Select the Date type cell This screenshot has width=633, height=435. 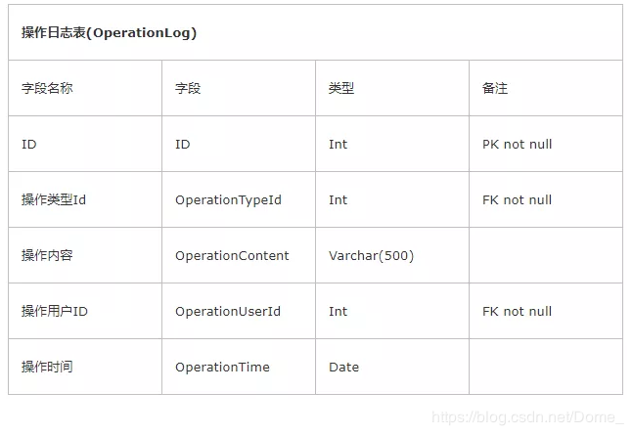click(343, 367)
